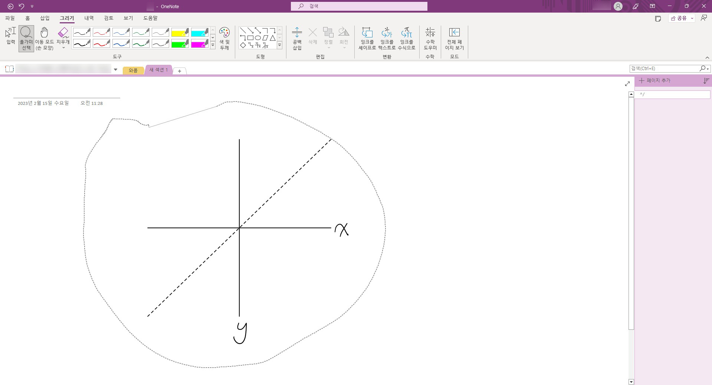
Task: Select the ellipse shape
Action: 258,38
